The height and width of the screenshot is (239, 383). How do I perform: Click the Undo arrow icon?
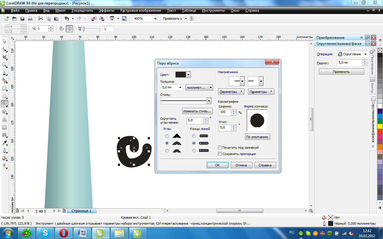pos(67,19)
